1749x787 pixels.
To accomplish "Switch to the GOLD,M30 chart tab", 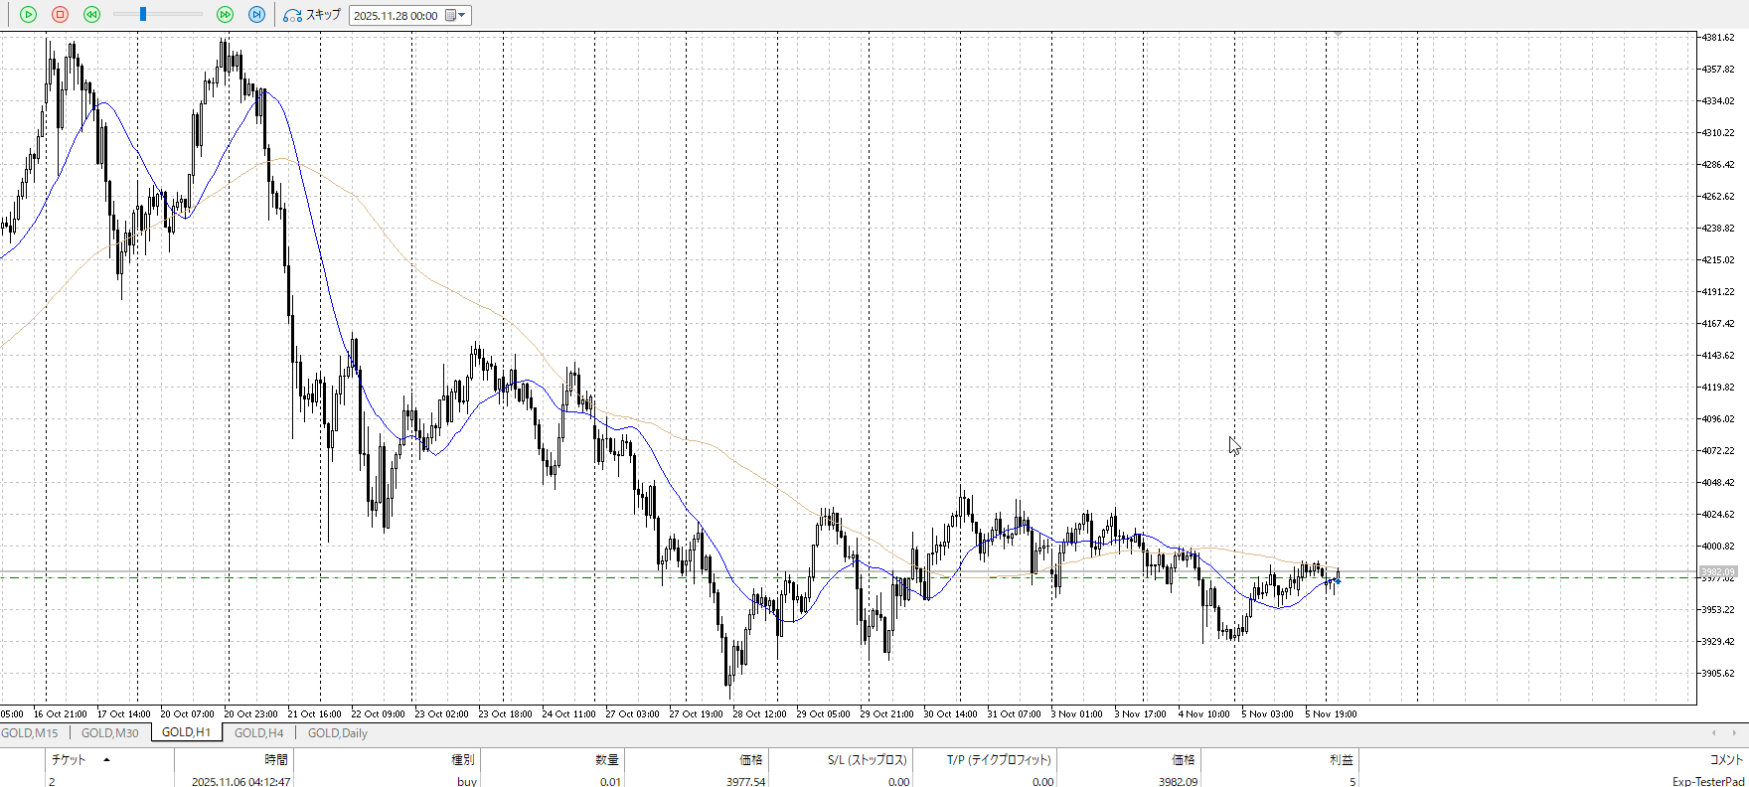I will pyautogui.click(x=109, y=733).
